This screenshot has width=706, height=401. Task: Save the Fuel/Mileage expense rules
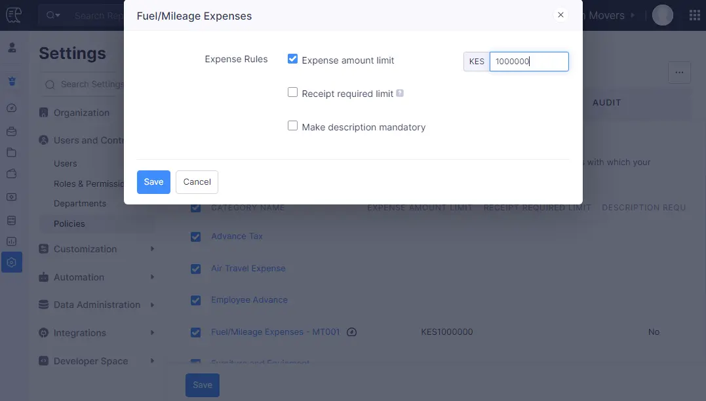(153, 181)
